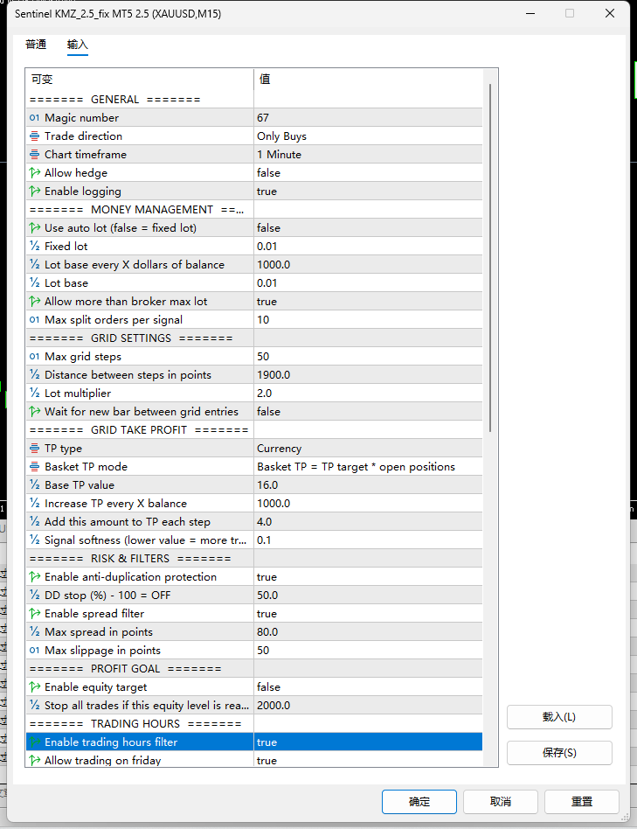
Task: Open Trade direction value Only Buys
Action: 368,136
